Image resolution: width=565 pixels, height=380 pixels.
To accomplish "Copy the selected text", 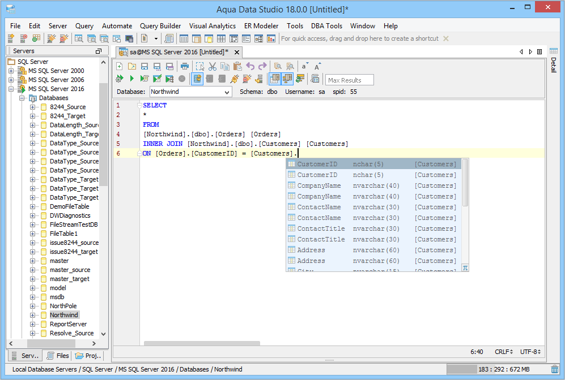I will (225, 66).
